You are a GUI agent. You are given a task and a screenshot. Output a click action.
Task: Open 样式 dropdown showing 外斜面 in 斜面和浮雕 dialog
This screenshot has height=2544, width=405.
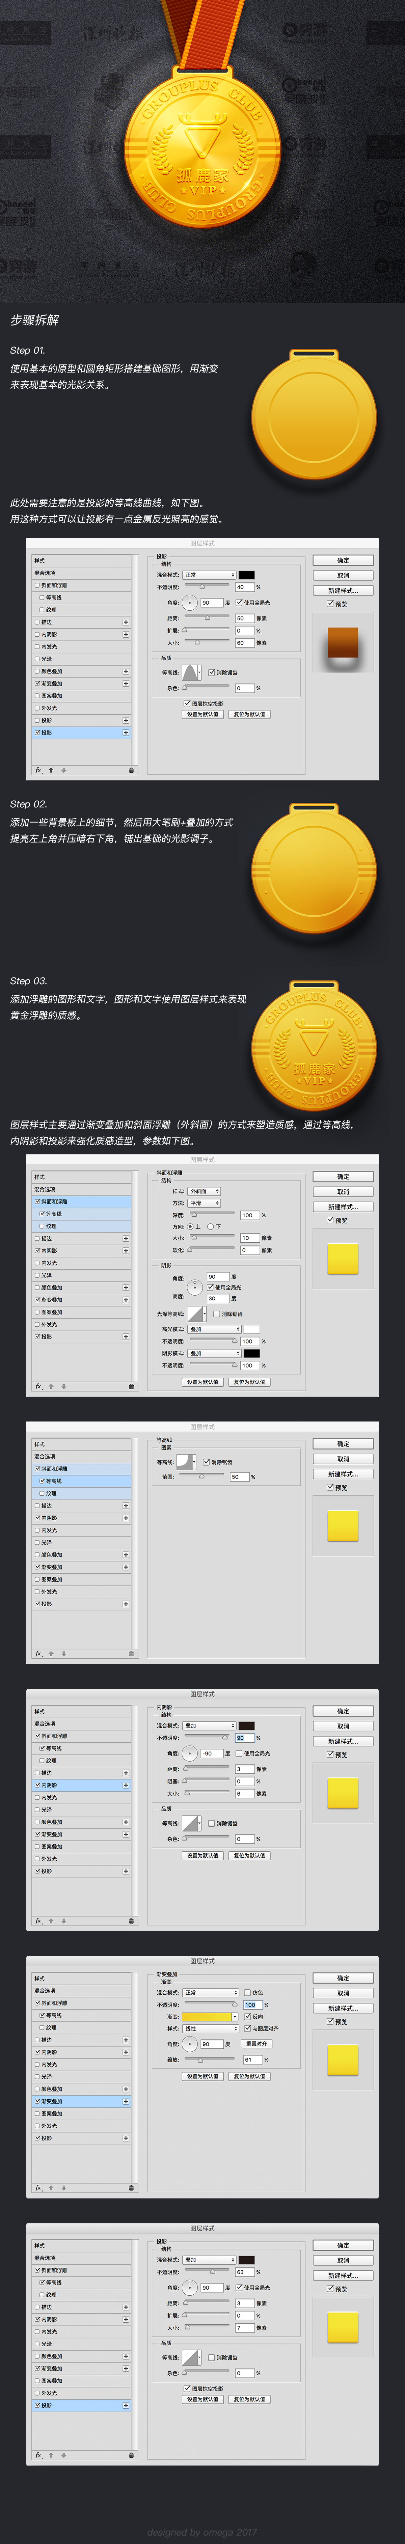pos(205,1191)
